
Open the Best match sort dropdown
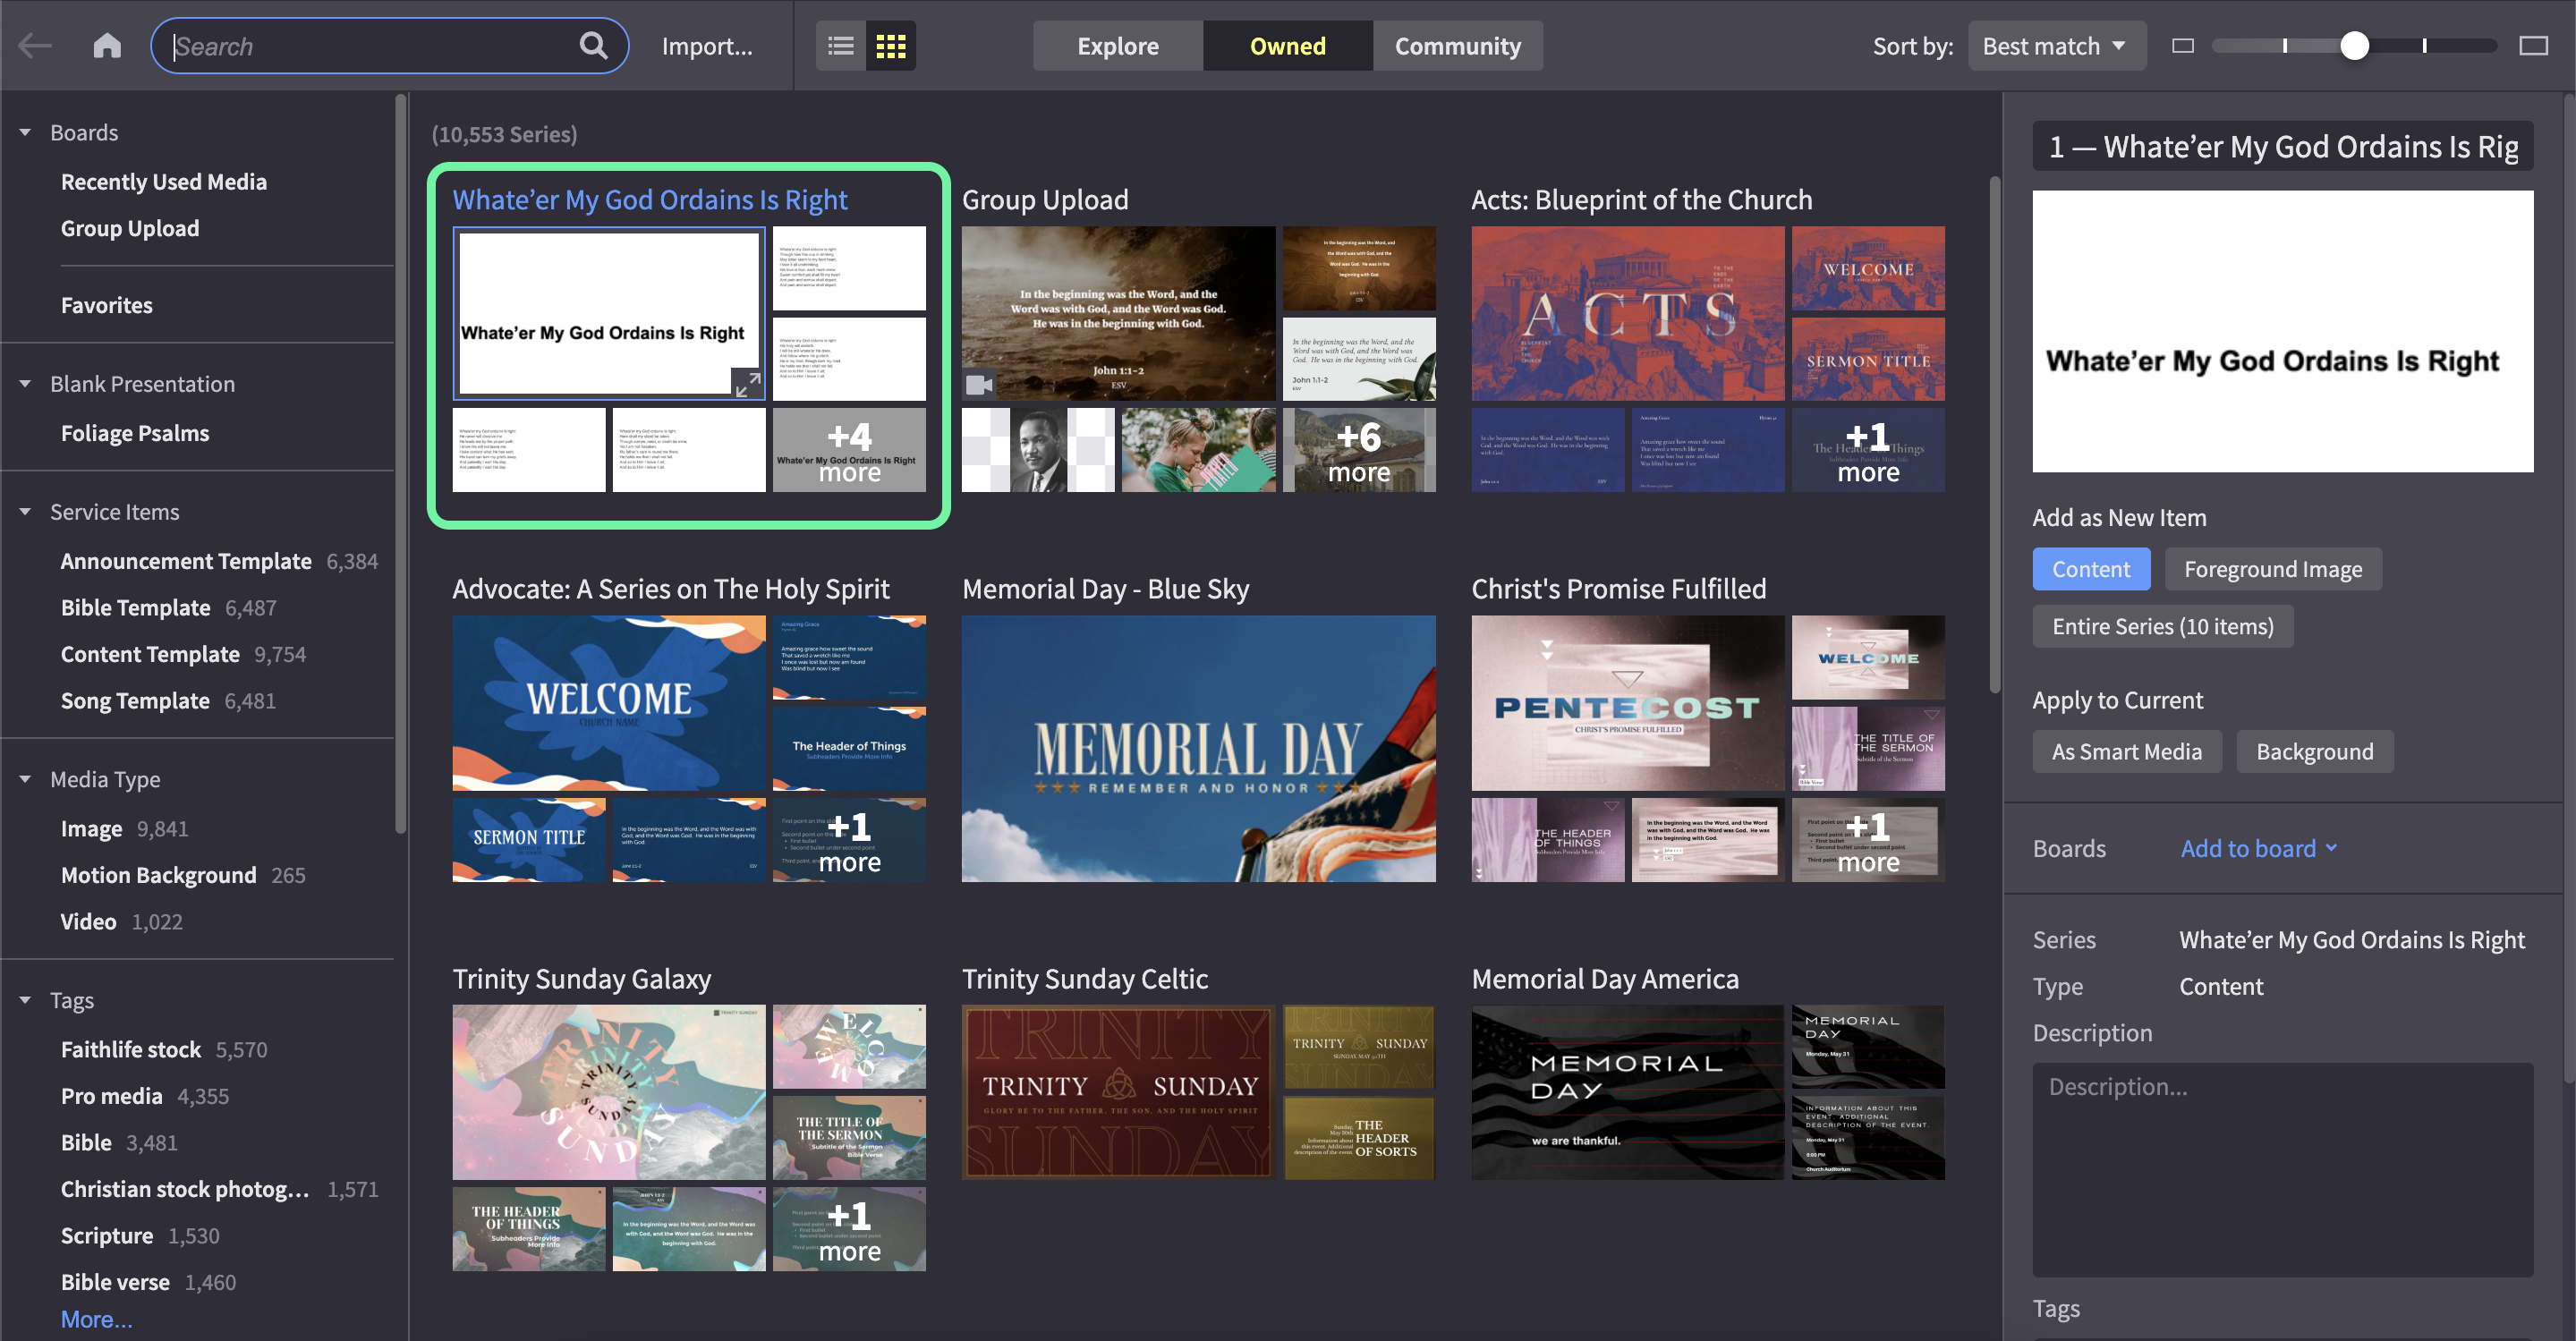tap(2056, 46)
